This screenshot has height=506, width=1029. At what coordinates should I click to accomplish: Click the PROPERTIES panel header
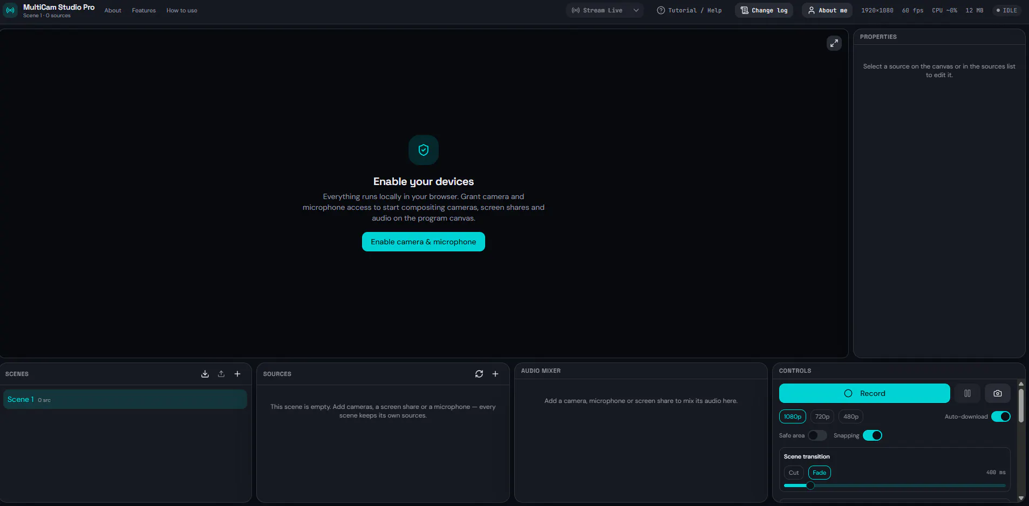click(x=878, y=37)
